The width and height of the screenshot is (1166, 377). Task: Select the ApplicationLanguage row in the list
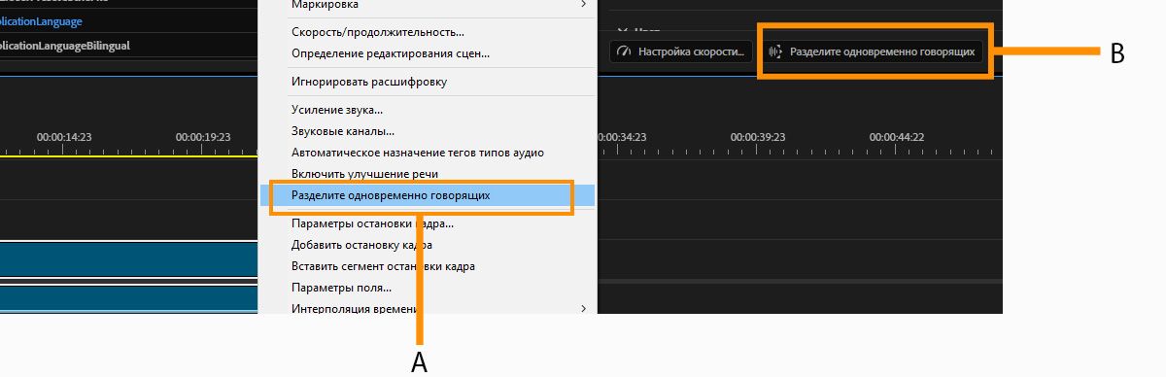[129, 20]
